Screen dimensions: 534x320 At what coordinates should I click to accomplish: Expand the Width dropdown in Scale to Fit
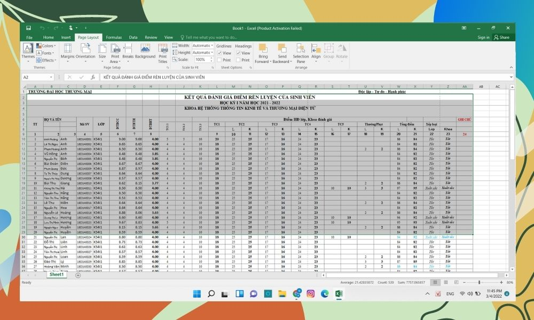click(212, 46)
